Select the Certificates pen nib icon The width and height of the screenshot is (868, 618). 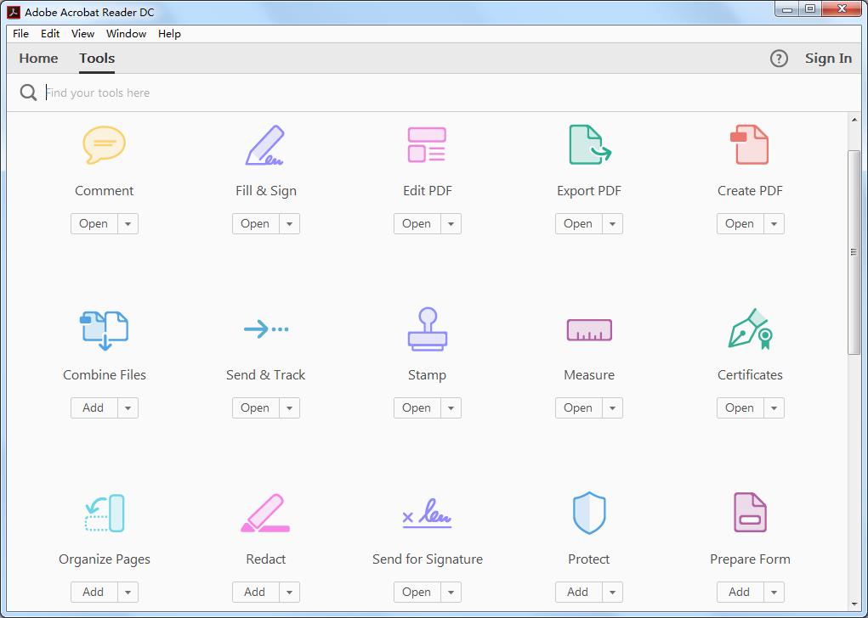pos(750,329)
